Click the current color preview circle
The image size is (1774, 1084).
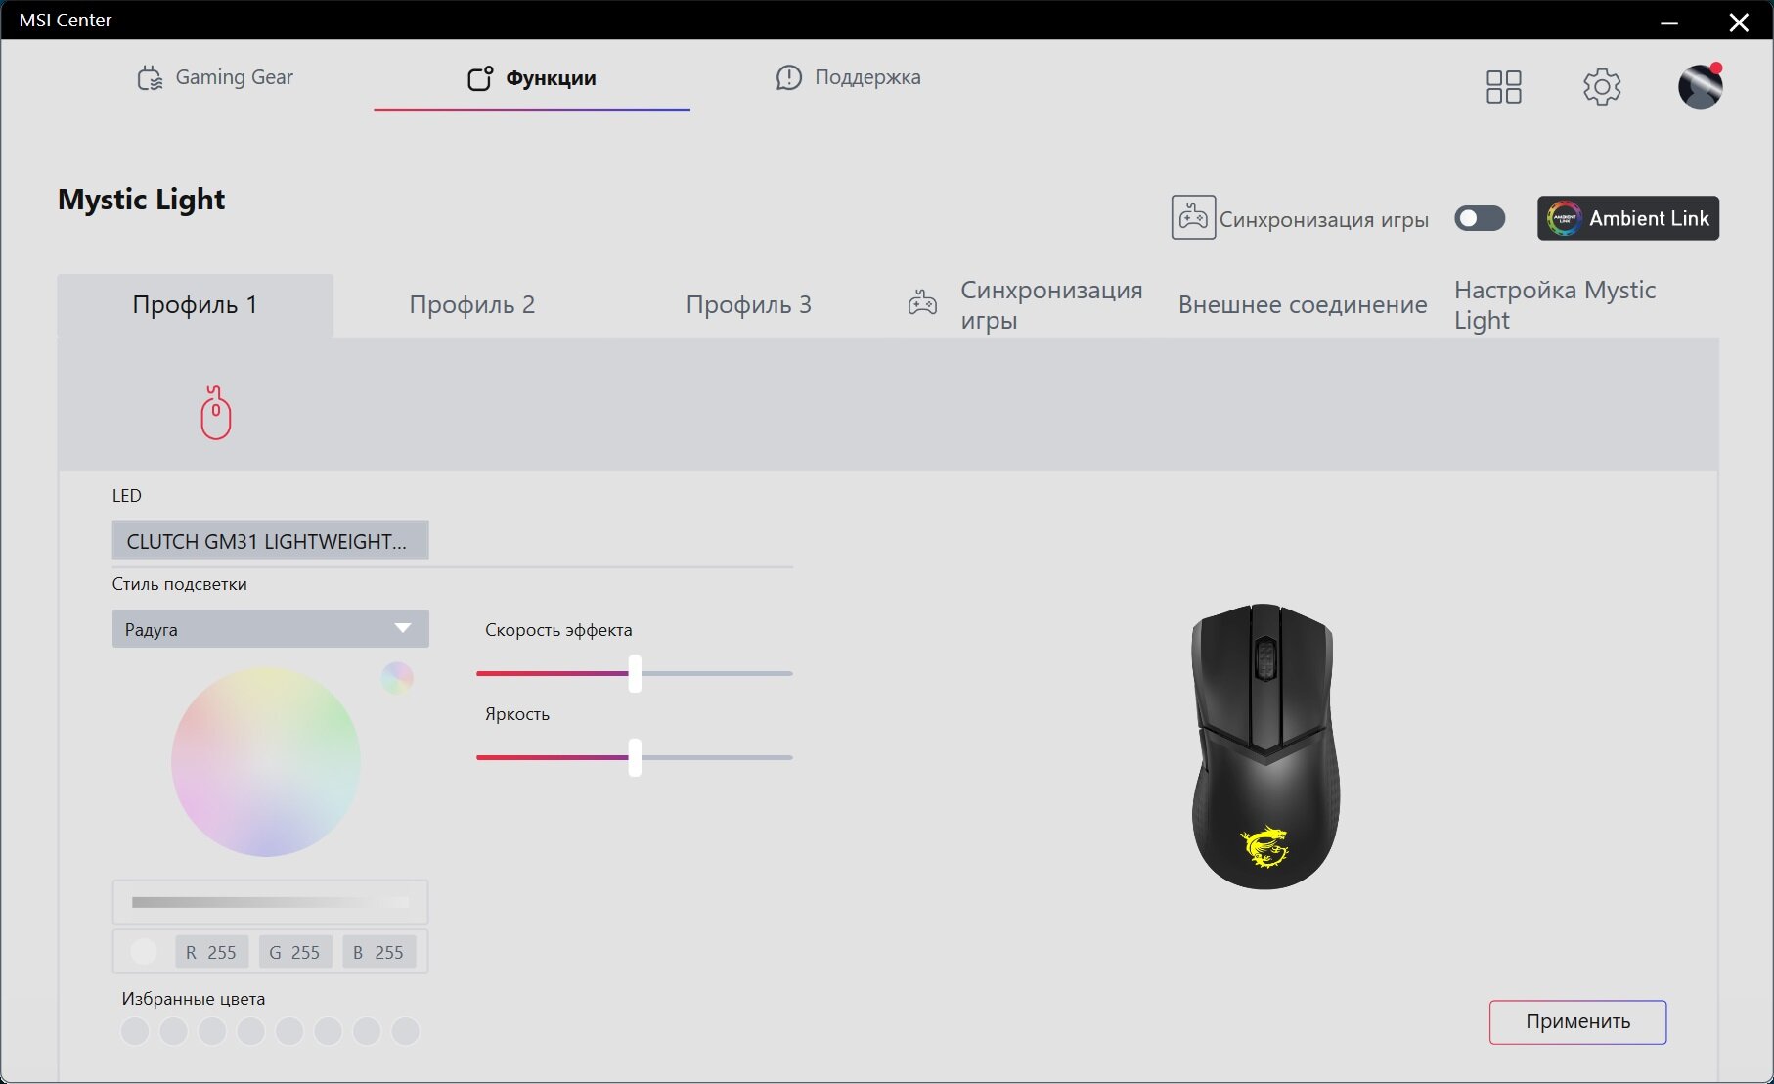pos(144,952)
